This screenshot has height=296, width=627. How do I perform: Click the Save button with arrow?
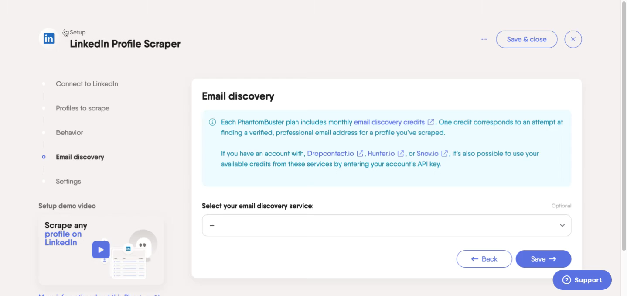tap(543, 259)
